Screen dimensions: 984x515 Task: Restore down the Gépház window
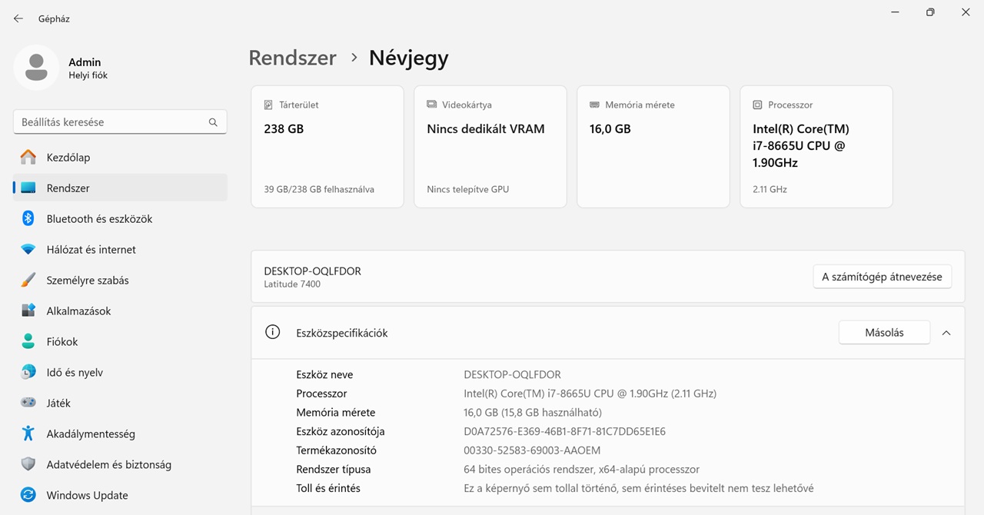(930, 12)
